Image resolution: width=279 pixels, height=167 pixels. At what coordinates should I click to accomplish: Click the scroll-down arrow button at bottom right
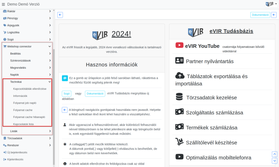pos(275,161)
